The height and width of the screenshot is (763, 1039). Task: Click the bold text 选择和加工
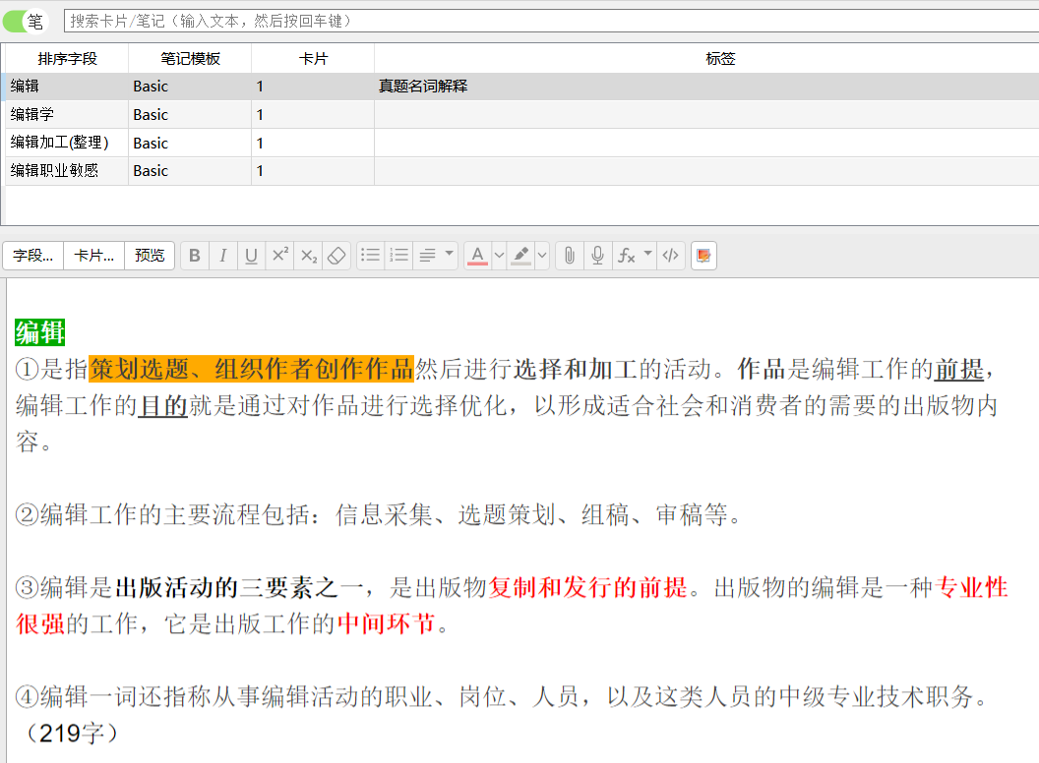(x=576, y=369)
